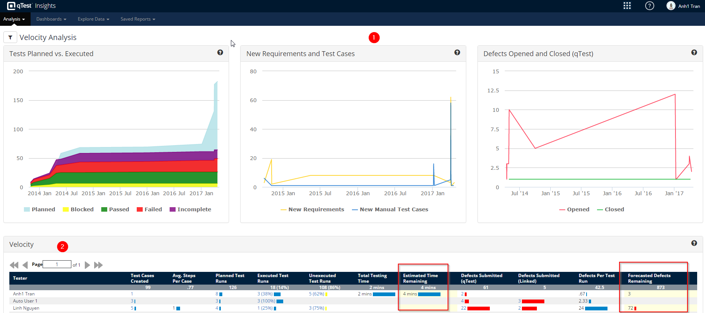Click help icon on Velocity panel
Image resolution: width=705 pixels, height=313 pixels.
tap(694, 243)
